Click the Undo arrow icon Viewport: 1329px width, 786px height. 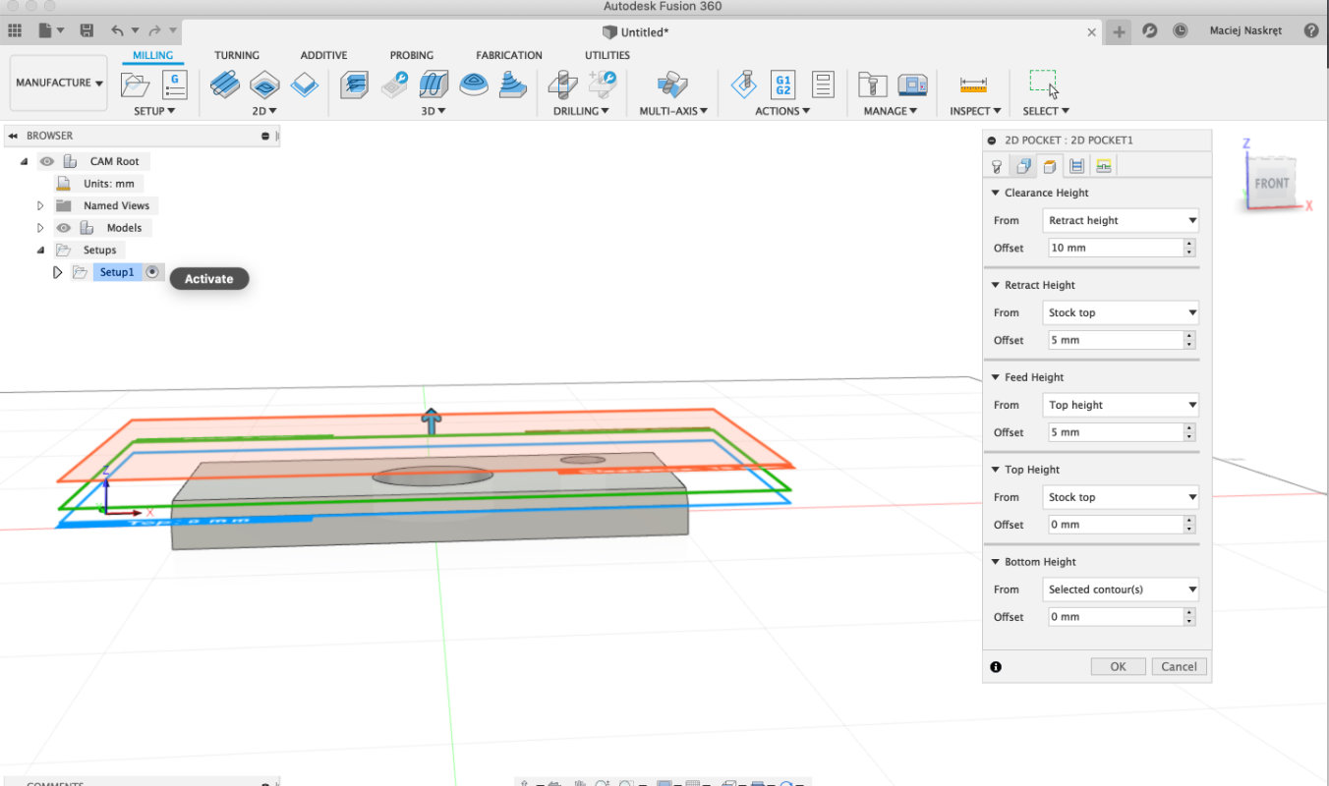pyautogui.click(x=118, y=31)
